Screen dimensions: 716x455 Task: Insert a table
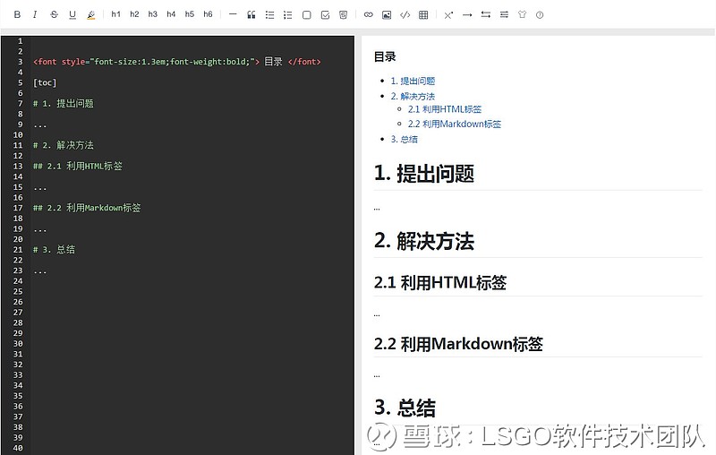click(423, 15)
